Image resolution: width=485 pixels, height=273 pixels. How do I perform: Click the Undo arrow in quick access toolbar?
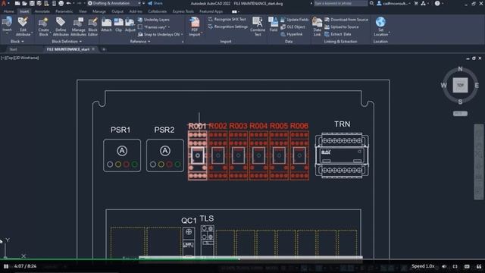68,3
